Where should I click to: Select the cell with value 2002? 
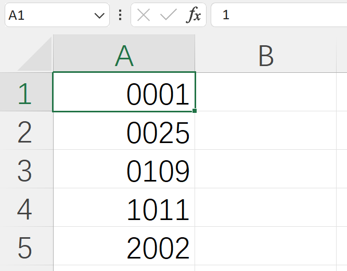(124, 248)
